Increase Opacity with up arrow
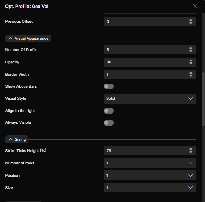This screenshot has width=205, height=202. pos(191,61)
